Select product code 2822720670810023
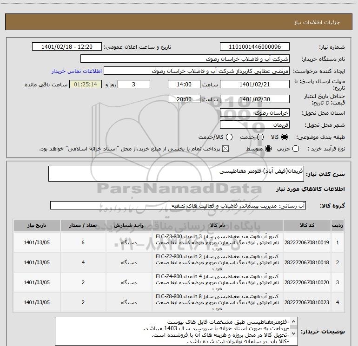This screenshot has width=358, height=346. tap(307, 302)
